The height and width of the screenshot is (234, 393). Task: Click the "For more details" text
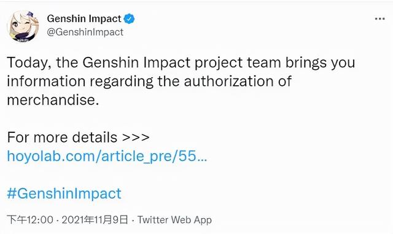pyautogui.click(x=62, y=137)
